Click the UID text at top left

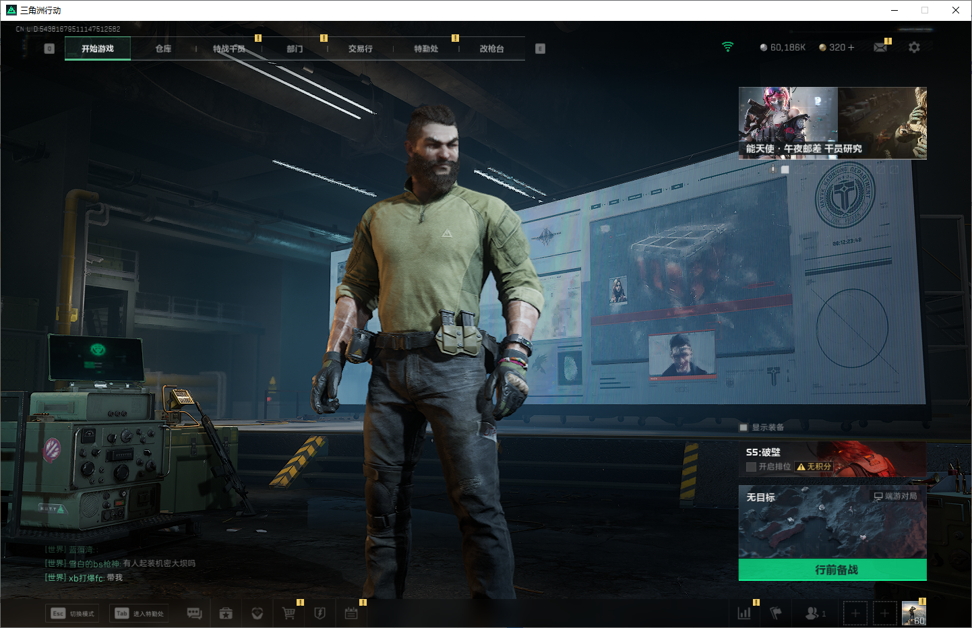[68, 29]
